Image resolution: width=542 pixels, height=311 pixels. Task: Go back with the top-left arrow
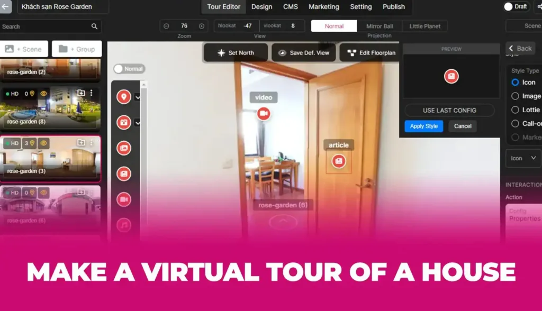pos(5,7)
